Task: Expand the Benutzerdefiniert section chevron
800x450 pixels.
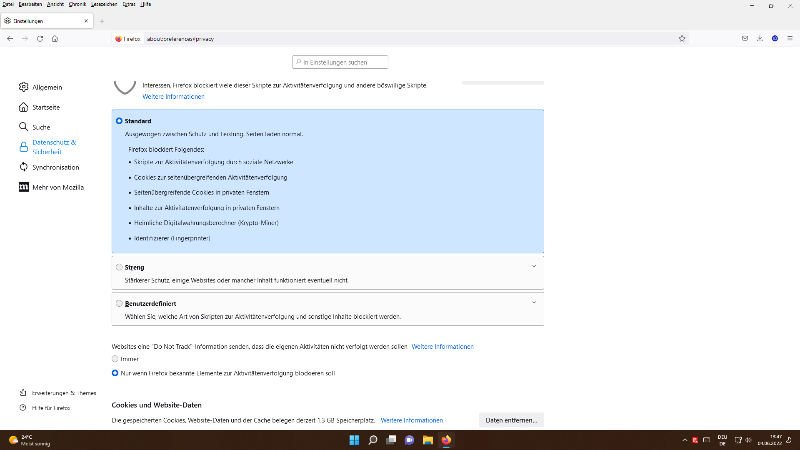Action: pyautogui.click(x=534, y=302)
